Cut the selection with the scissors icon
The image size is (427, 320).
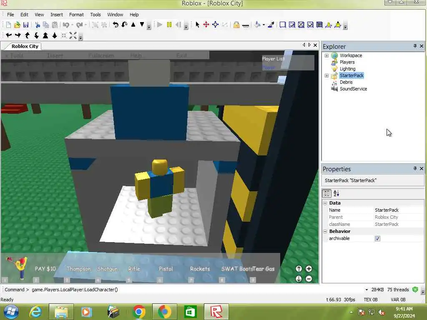(37, 25)
